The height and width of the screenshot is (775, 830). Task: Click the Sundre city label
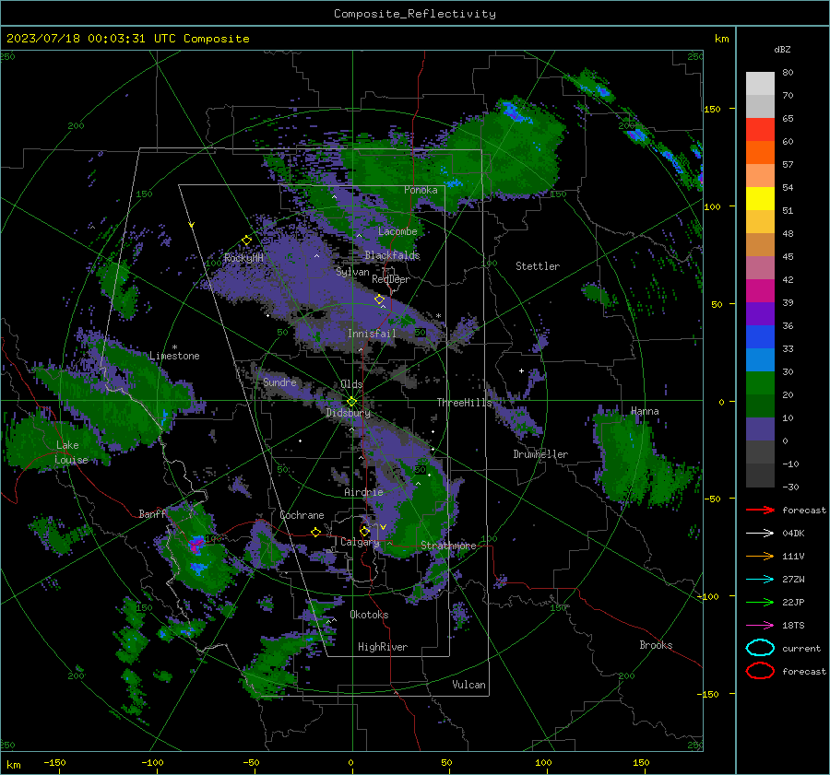(279, 382)
